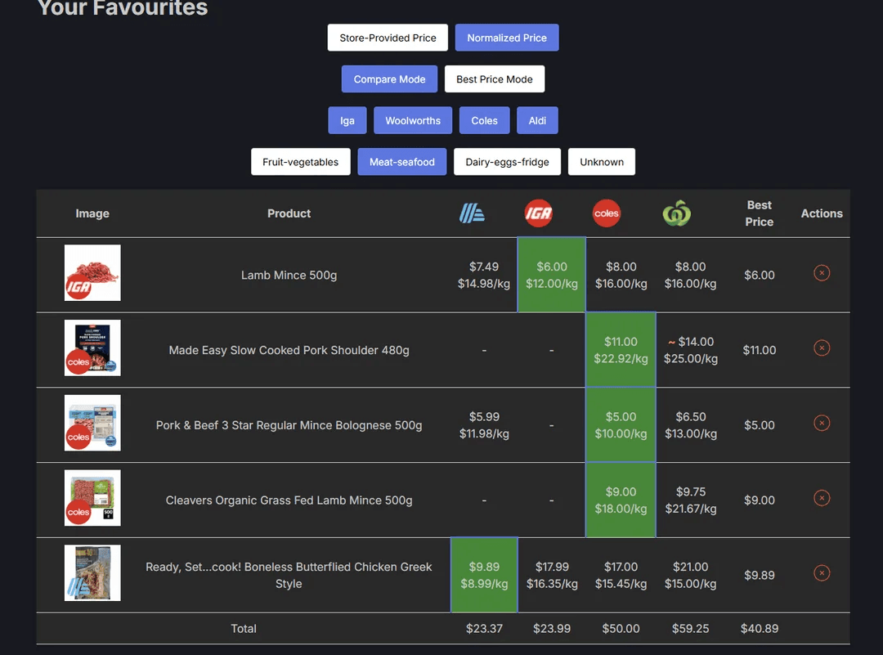Click Woolworths price ~$14.00 for Pork Shoulder
Viewport: 883px width, 655px height.
(x=691, y=342)
